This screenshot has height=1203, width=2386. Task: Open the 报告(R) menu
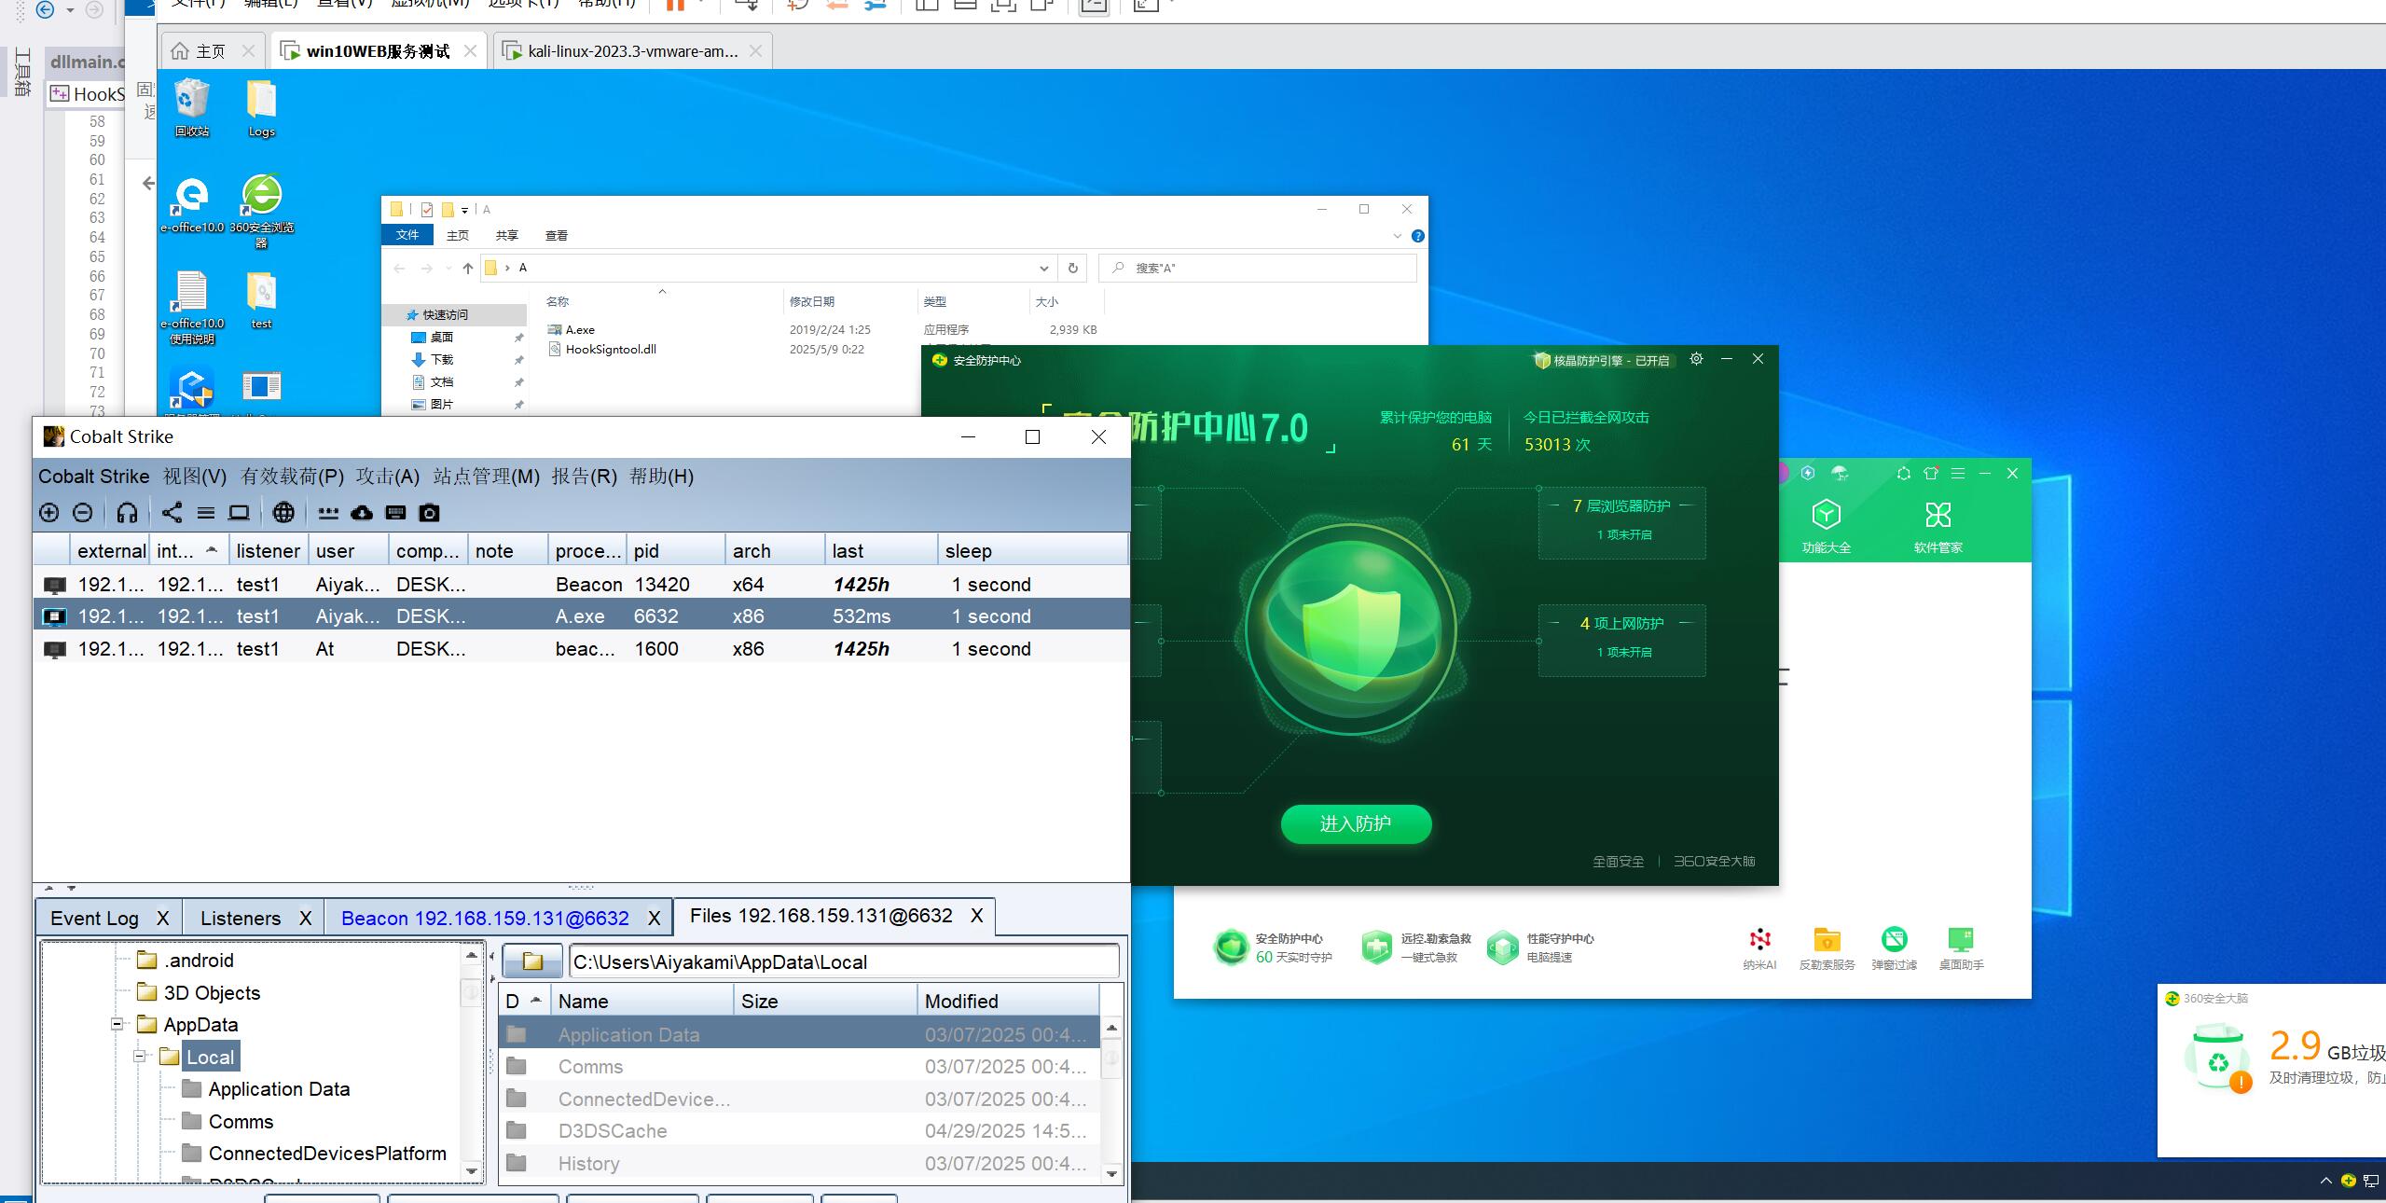click(x=584, y=477)
